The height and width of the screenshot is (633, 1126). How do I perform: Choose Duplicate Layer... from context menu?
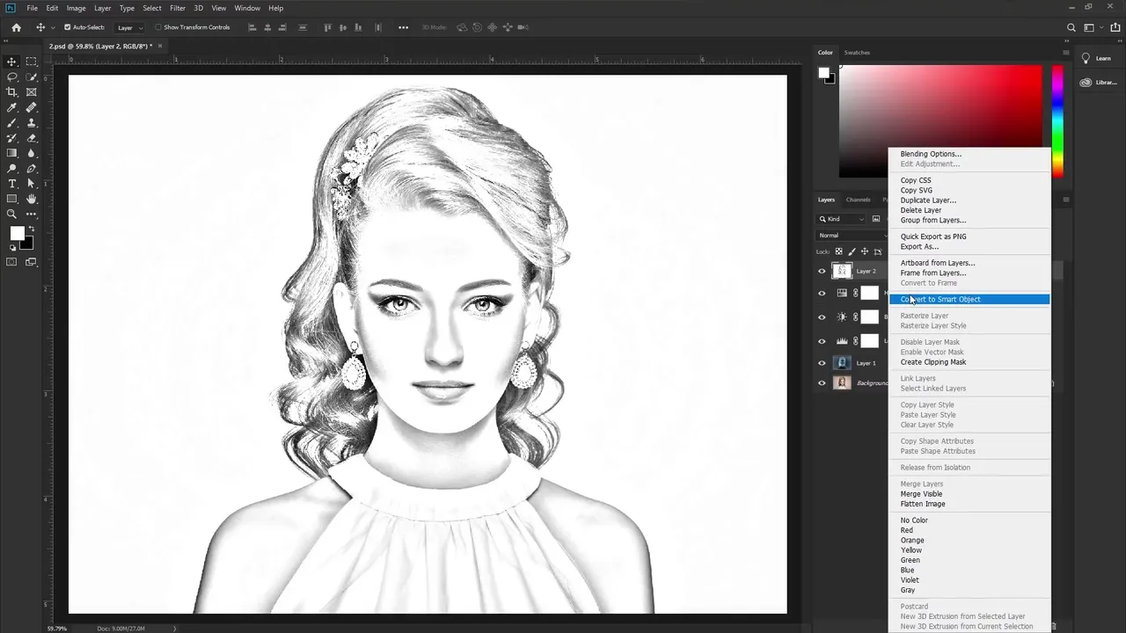[x=928, y=200]
